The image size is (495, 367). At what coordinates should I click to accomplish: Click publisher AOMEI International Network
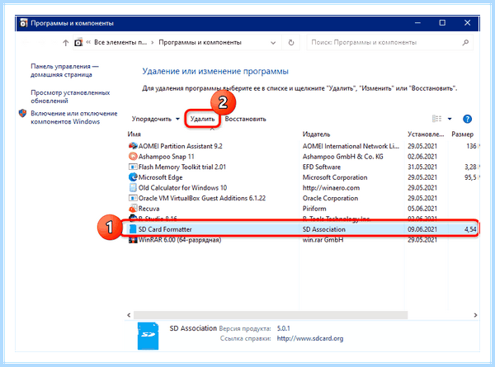coord(351,146)
